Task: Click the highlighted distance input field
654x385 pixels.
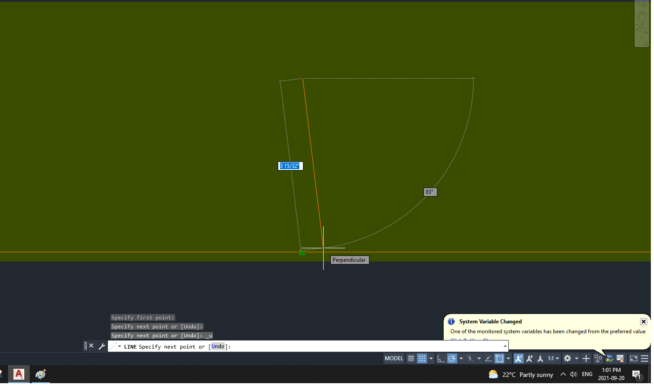Action: (290, 166)
